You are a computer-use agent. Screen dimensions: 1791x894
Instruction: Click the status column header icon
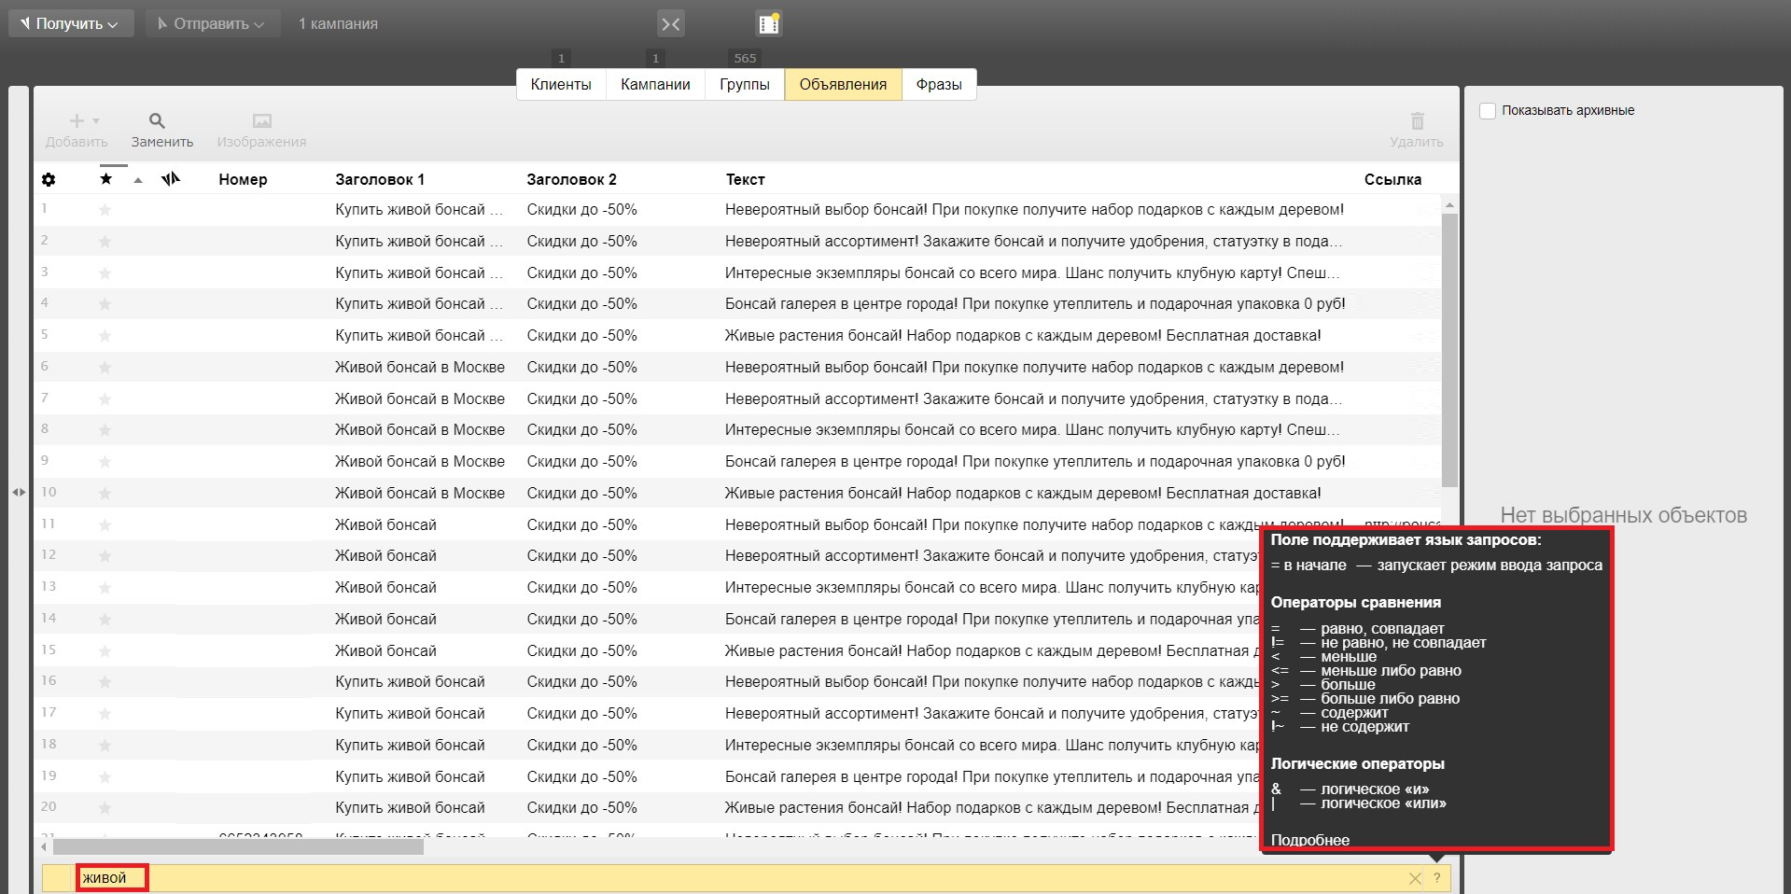170,179
